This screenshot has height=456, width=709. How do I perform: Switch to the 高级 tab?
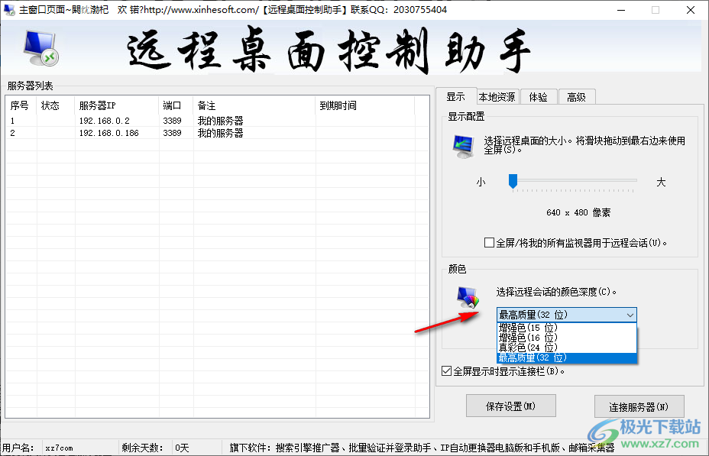coord(577,96)
